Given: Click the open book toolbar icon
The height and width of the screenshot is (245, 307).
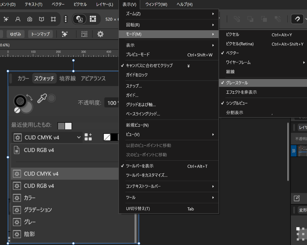Looking at the screenshot, I should [41, 19].
